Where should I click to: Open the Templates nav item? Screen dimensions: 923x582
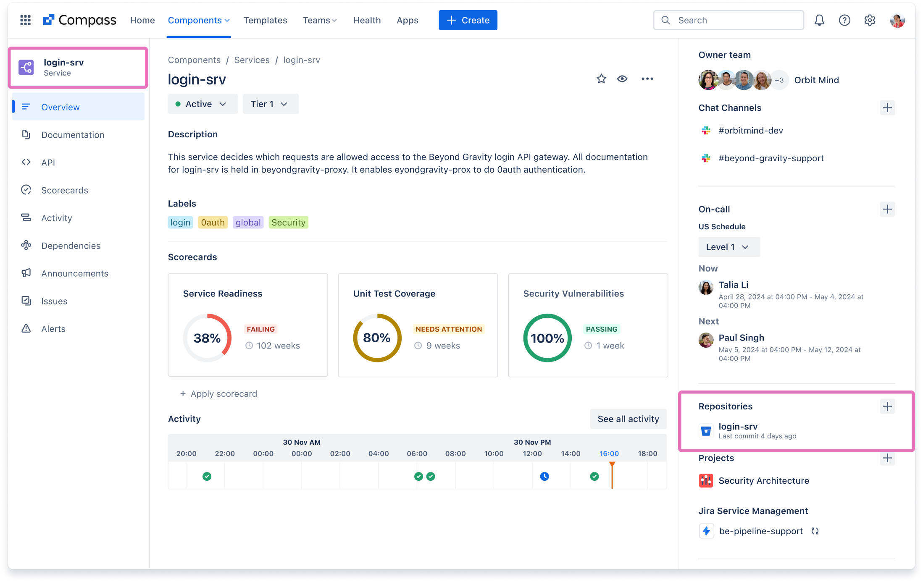click(266, 20)
